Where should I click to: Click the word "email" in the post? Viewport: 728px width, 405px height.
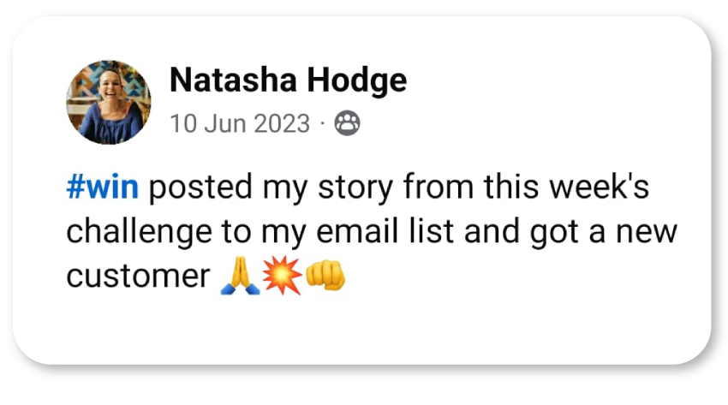[x=357, y=230]
